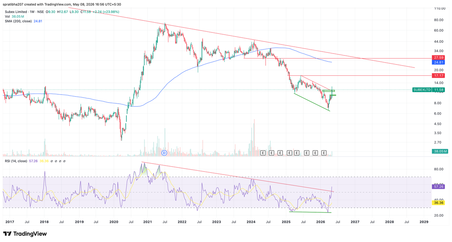Click the 2029 time axis label
The width and height of the screenshot is (452, 242).
pos(424,222)
